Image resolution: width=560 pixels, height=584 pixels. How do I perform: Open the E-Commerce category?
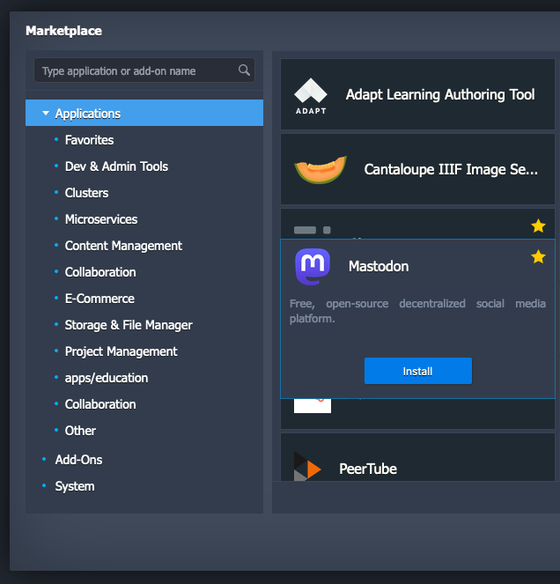point(99,299)
